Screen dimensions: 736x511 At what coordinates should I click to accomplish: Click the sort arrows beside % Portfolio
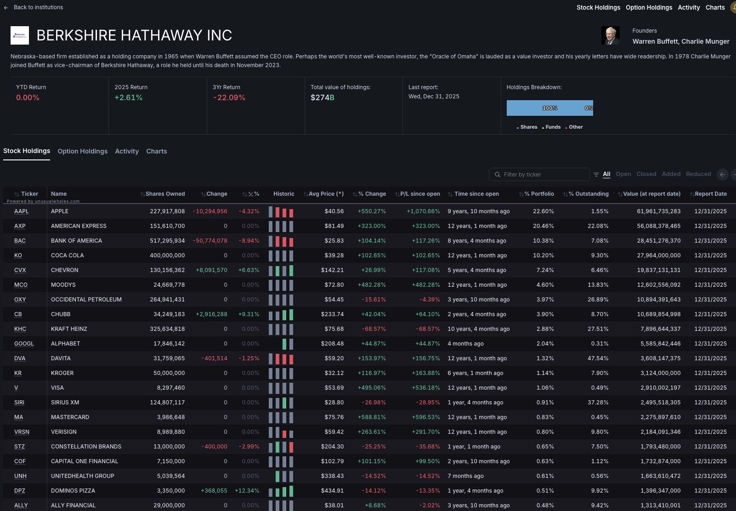point(521,194)
